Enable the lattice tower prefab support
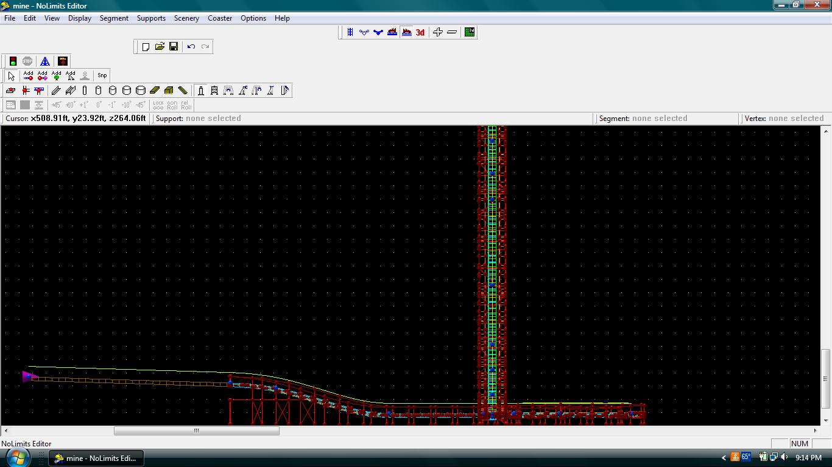 (214, 91)
